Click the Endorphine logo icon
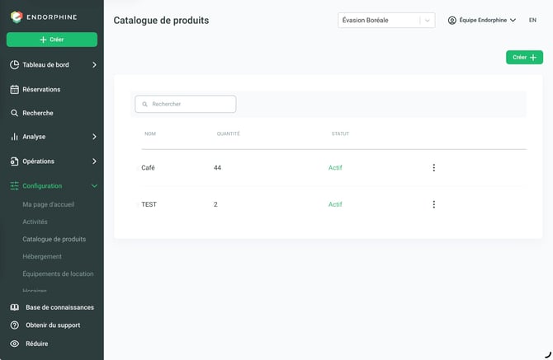The image size is (553, 360). click(x=17, y=17)
